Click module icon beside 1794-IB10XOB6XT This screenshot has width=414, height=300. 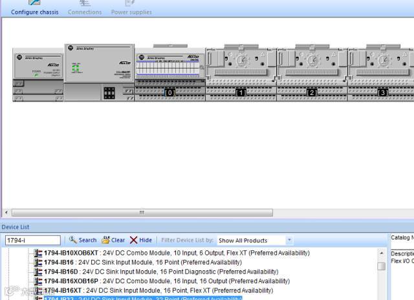[x=38, y=253]
